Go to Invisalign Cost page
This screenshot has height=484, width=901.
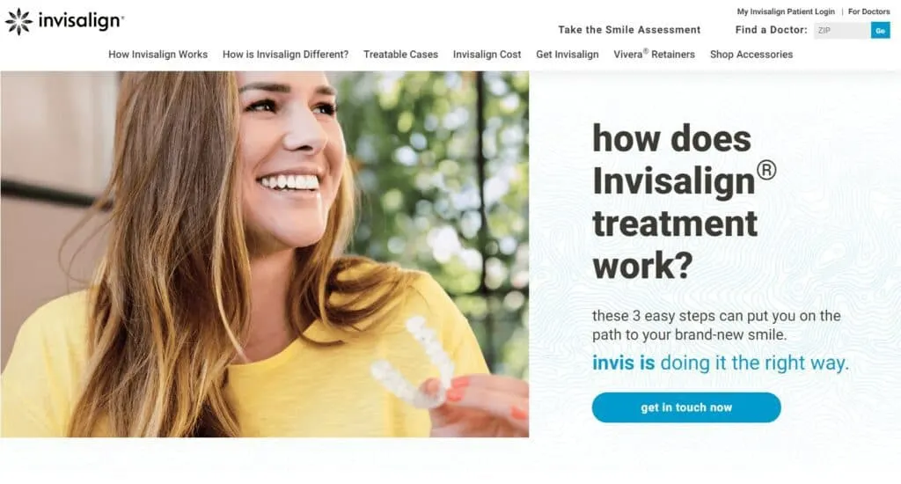point(487,54)
